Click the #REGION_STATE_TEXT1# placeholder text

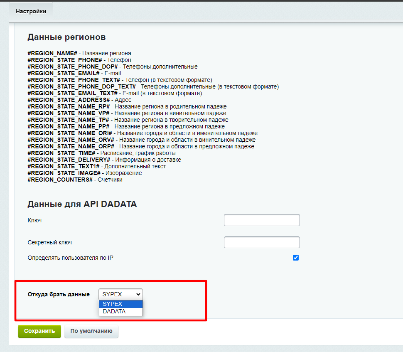click(64, 166)
